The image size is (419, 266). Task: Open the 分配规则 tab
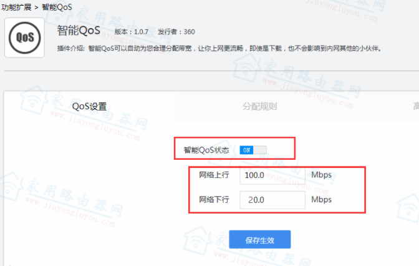259,106
